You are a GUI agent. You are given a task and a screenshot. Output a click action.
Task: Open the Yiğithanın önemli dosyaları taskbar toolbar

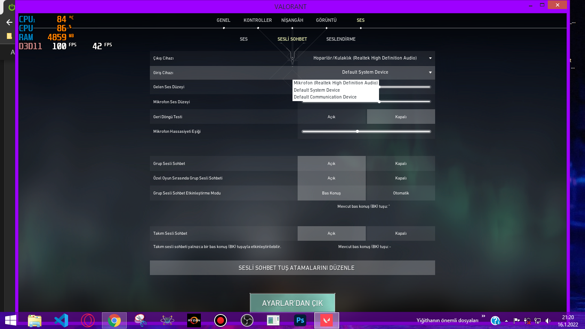pyautogui.click(x=448, y=320)
